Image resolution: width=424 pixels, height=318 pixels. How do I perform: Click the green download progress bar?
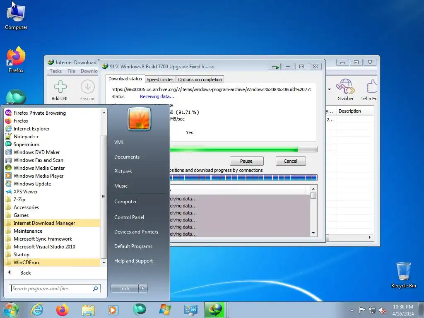pyautogui.click(x=243, y=149)
